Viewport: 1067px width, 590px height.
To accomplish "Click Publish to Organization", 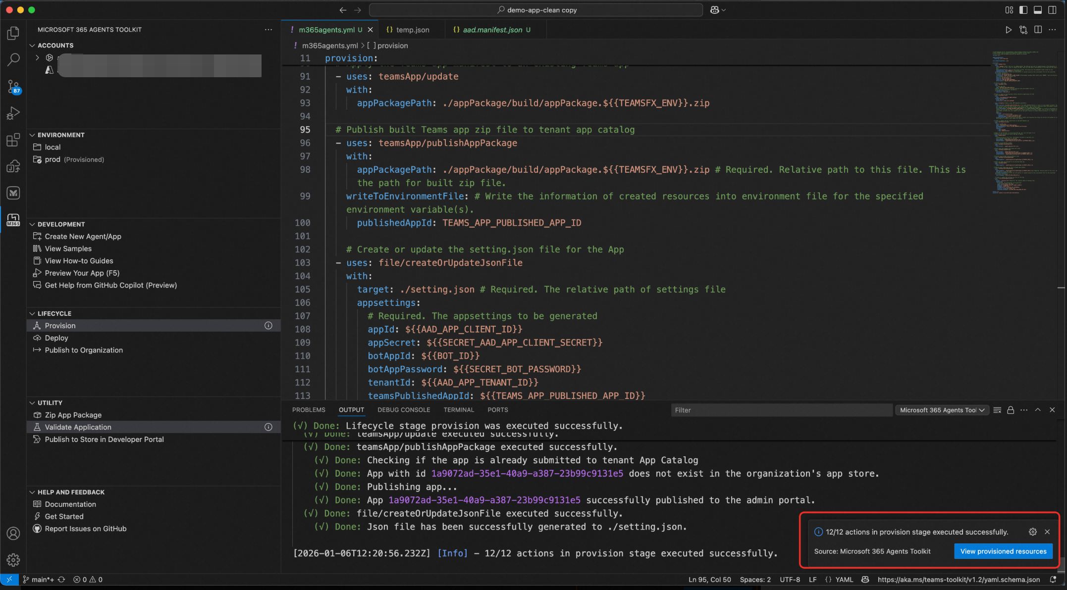I will (x=84, y=350).
